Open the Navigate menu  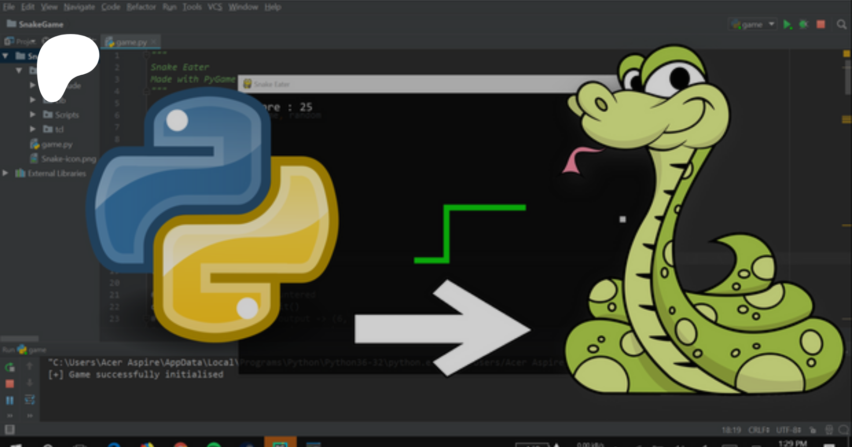(x=79, y=7)
